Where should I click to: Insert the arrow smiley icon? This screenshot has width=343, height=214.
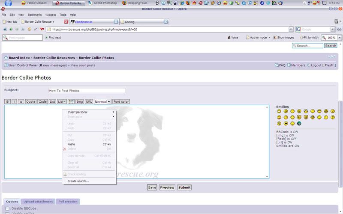(286, 123)
